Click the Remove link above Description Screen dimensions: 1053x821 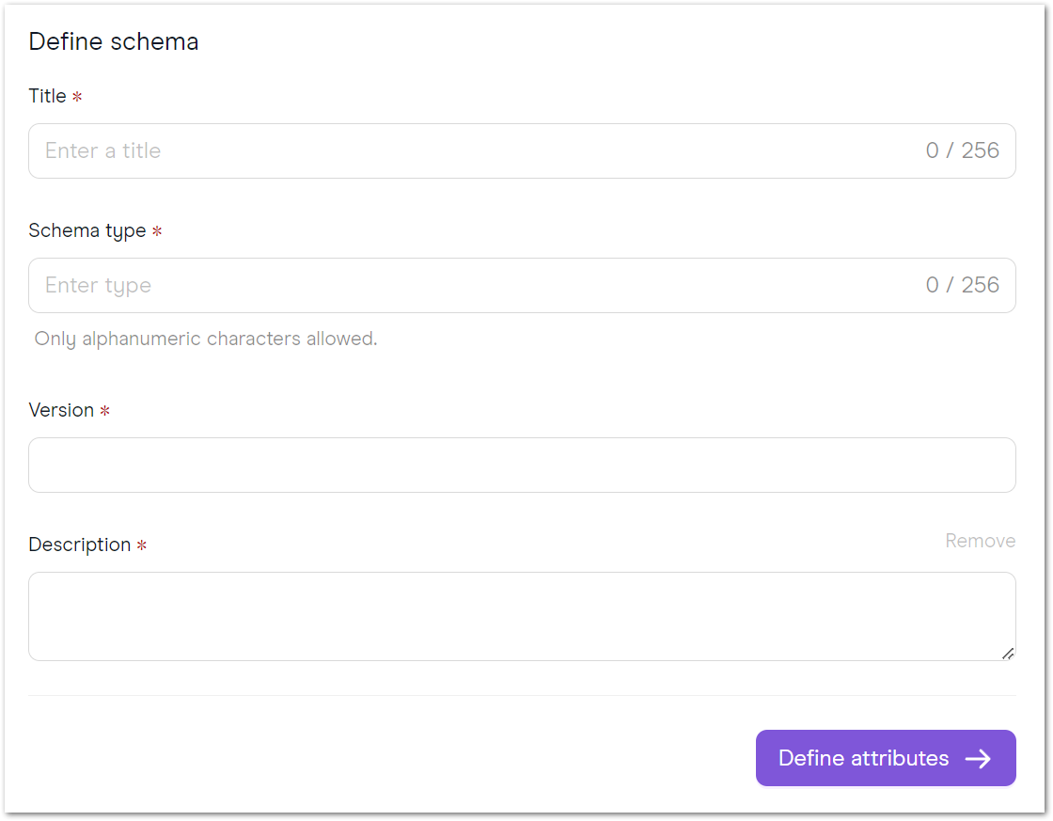click(980, 541)
